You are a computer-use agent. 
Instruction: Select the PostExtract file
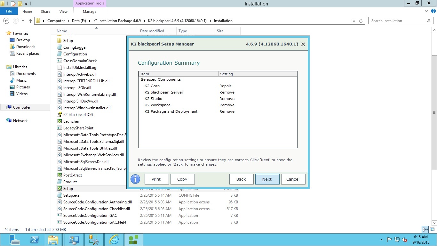coord(73,175)
